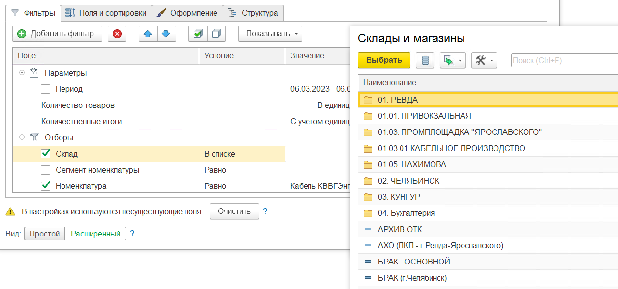Click the warning triangle icon

pos(10,212)
